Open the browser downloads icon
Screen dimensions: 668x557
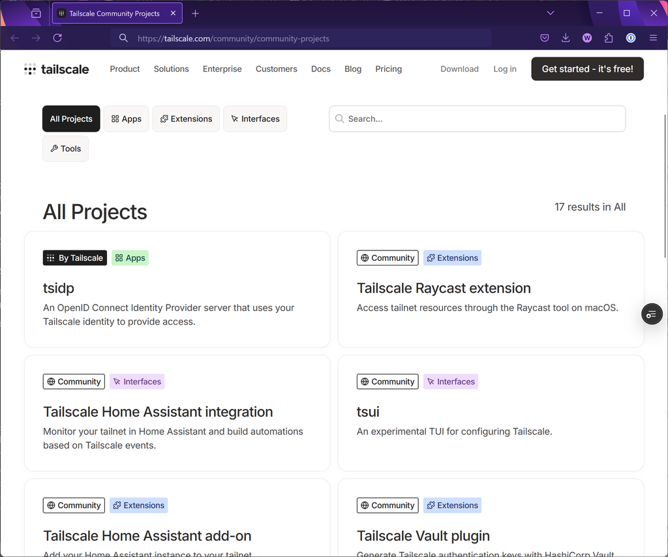point(566,38)
